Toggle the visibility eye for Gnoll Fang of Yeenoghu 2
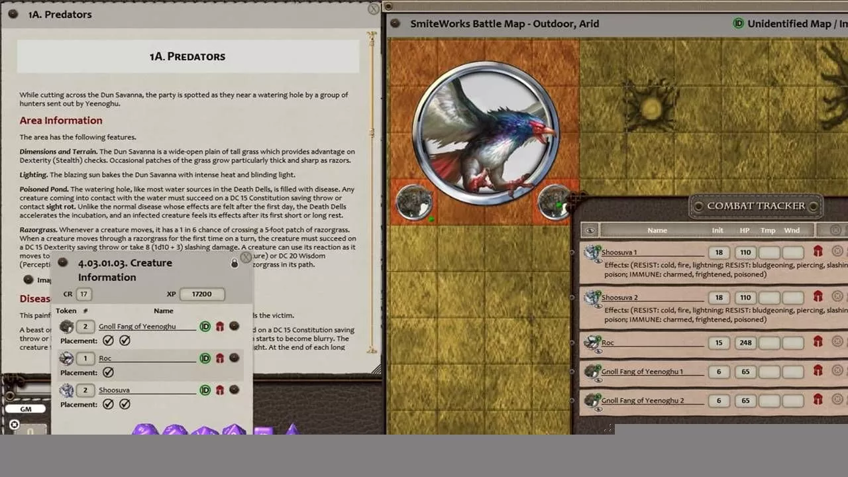 click(x=598, y=410)
